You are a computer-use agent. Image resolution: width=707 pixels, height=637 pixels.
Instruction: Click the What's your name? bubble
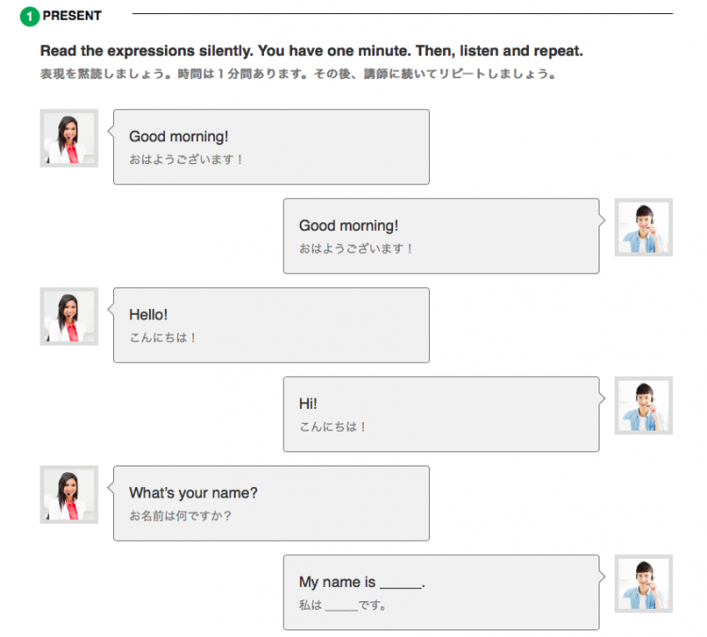271,503
